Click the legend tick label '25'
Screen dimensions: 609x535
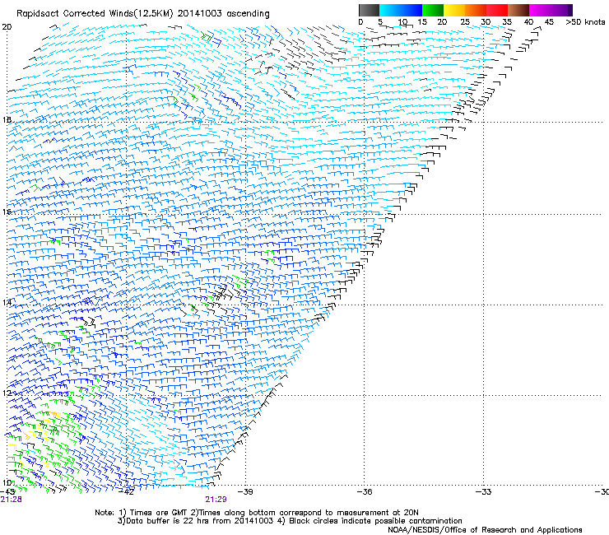click(x=465, y=22)
